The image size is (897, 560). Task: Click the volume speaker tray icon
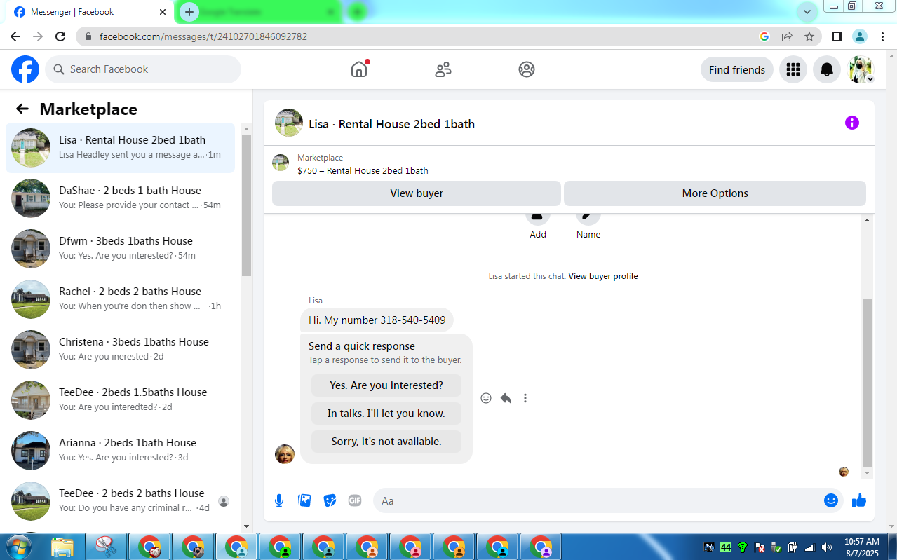pos(827,547)
